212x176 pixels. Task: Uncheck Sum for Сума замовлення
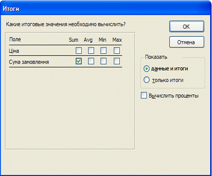pos(78,61)
